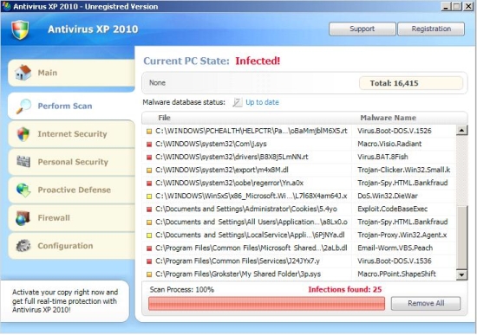Click the Configuration gear icon

tap(23, 245)
